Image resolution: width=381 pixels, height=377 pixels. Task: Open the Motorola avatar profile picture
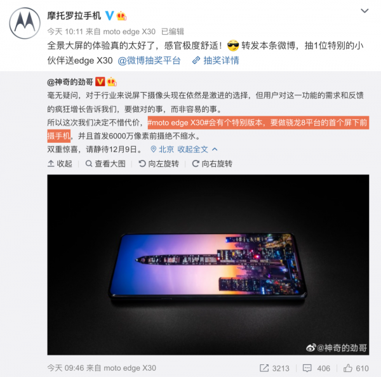(25, 23)
